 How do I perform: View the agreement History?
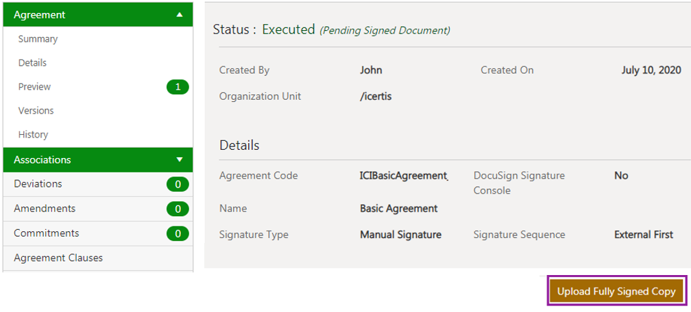click(33, 135)
